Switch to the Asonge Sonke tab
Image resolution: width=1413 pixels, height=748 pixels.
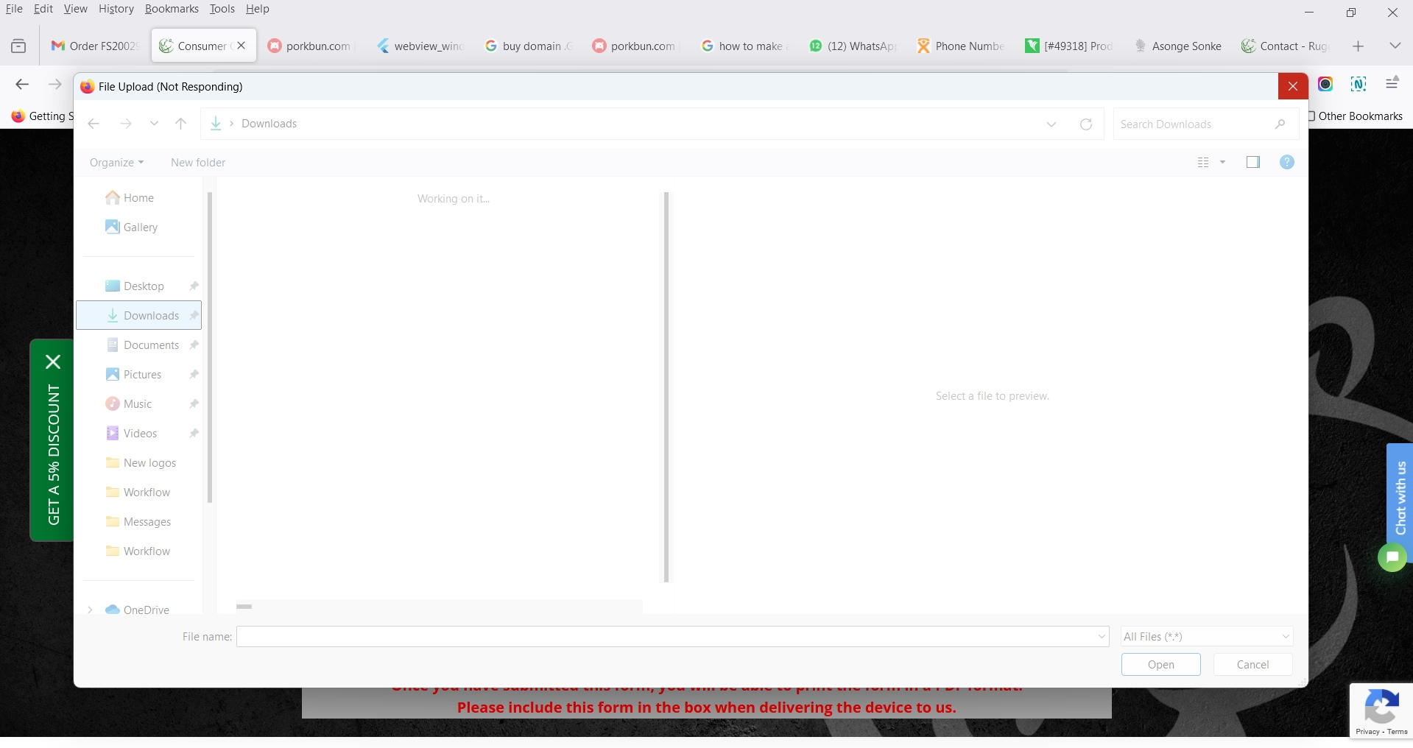pos(1178,46)
